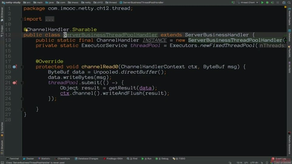
Task: Open the Run tool window
Action: (x=146, y=159)
